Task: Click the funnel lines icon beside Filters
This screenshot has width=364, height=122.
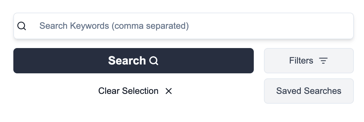Action: 323,61
